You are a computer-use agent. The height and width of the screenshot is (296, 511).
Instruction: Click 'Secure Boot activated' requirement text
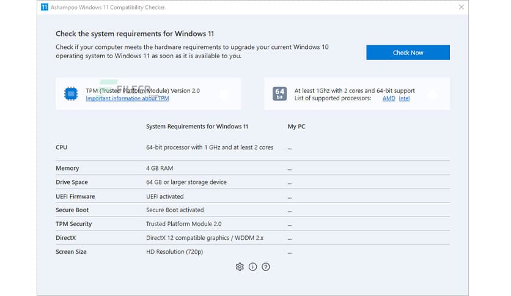(x=175, y=210)
